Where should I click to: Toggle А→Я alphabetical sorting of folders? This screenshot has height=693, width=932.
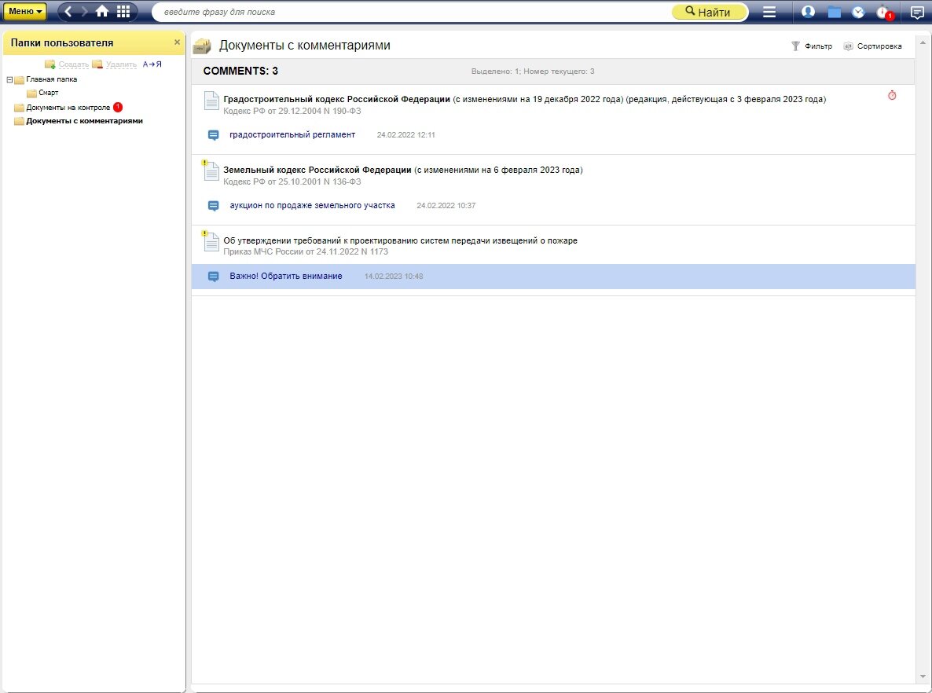(152, 64)
